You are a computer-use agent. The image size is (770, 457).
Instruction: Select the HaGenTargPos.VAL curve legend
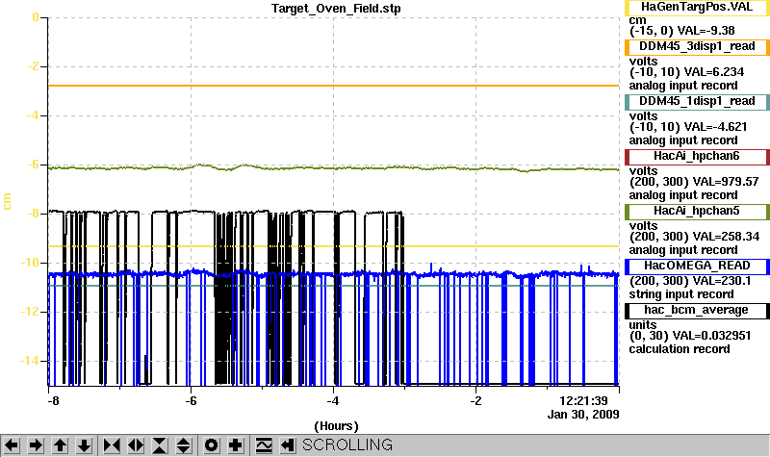[x=697, y=8]
